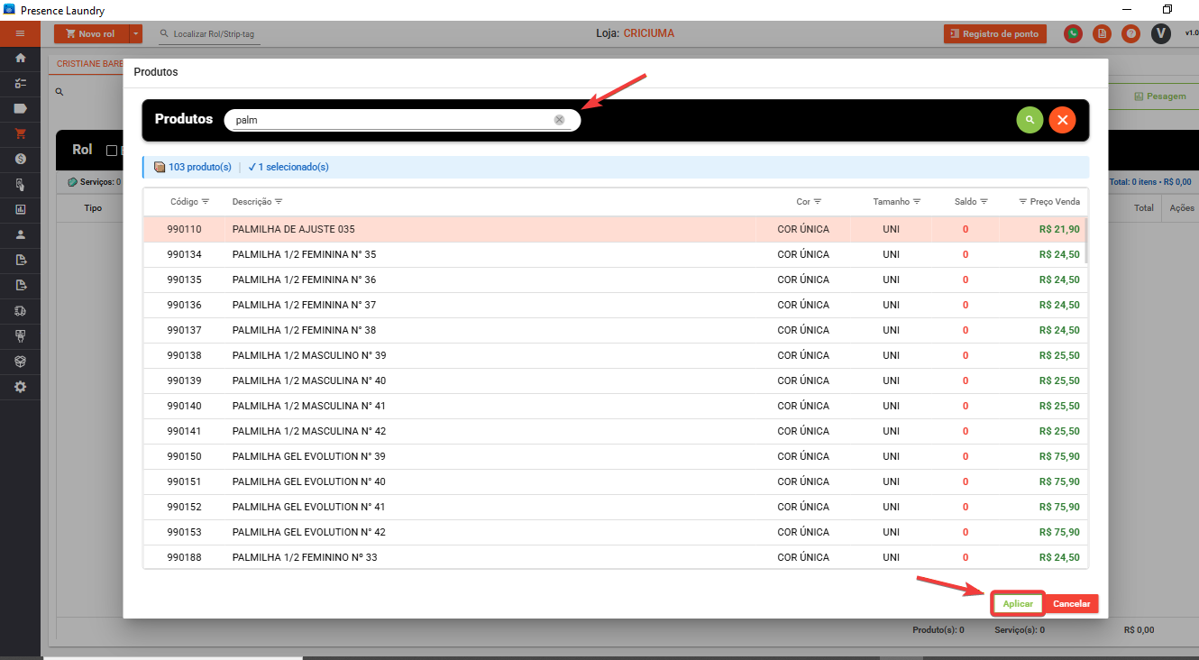
Task: Open the settings gear in sidebar
Action: [20, 386]
